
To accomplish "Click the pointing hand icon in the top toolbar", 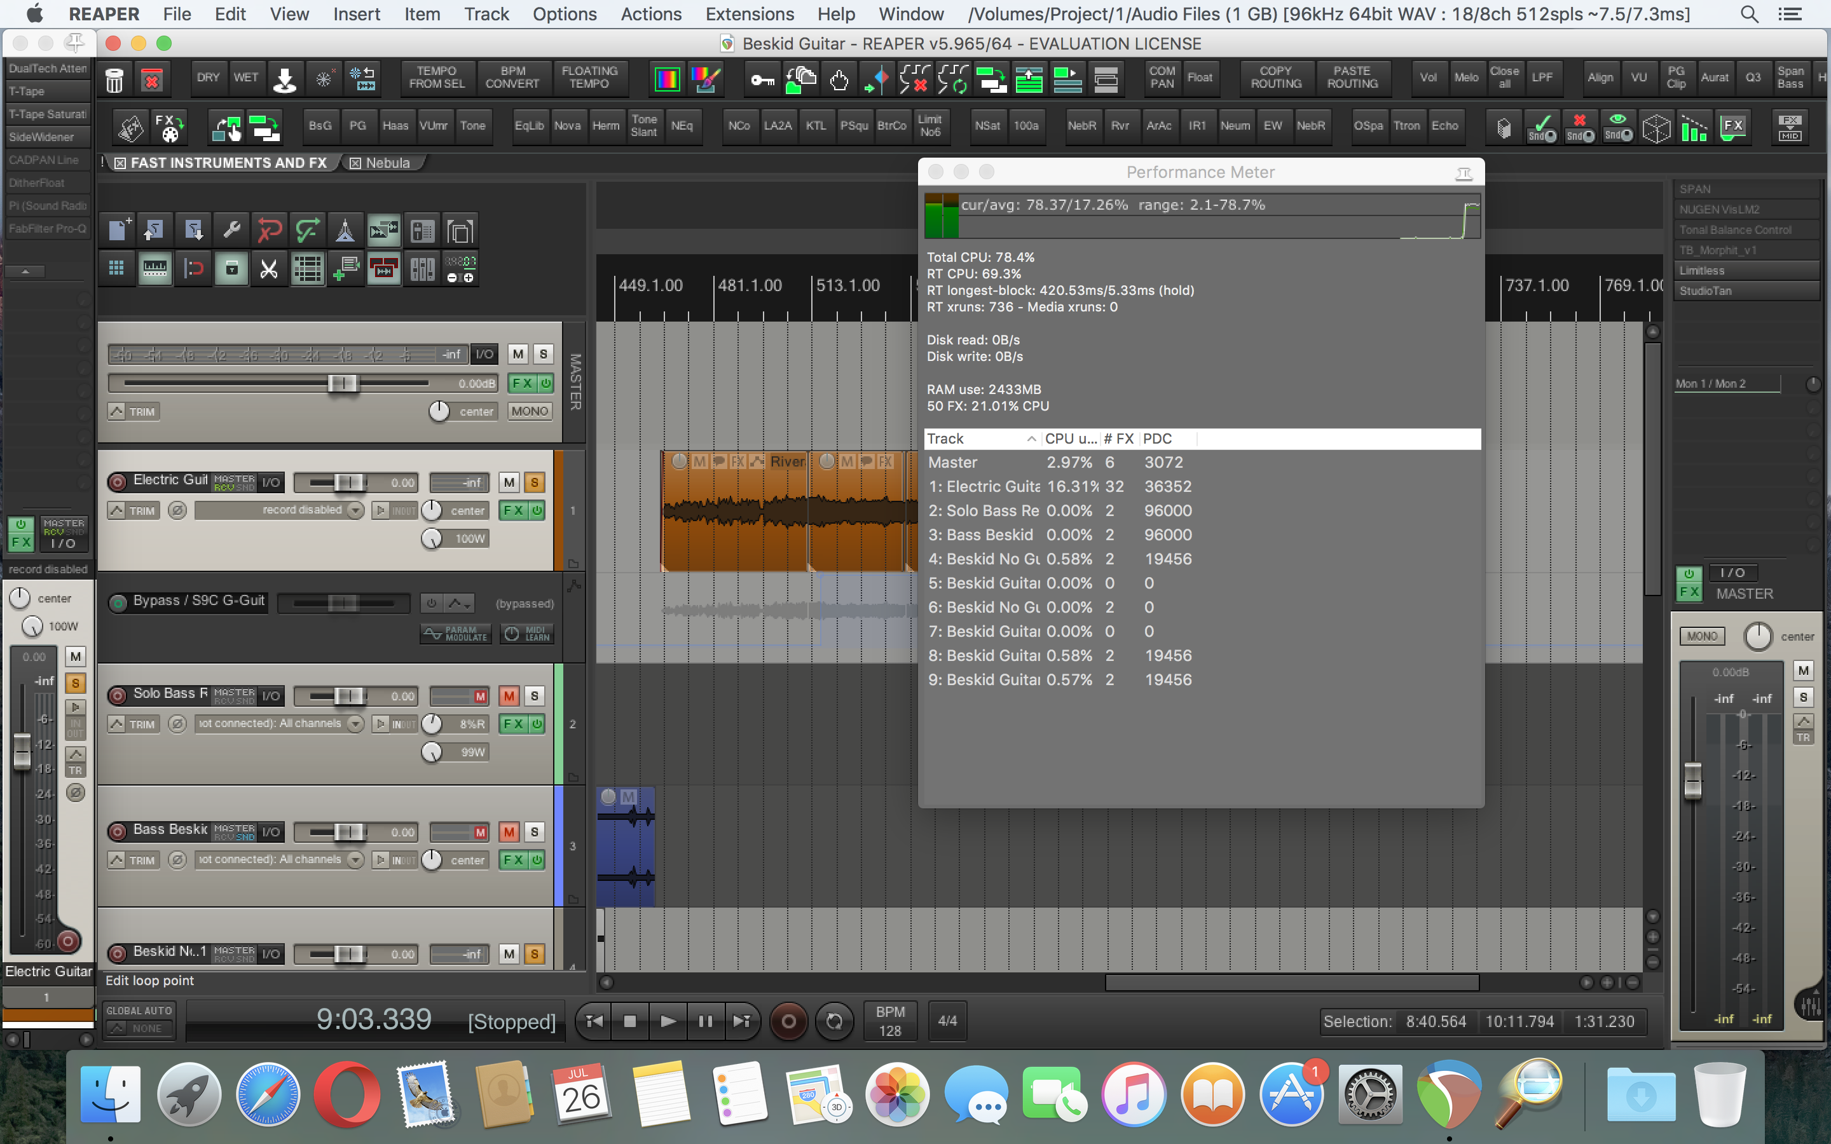I will point(839,79).
